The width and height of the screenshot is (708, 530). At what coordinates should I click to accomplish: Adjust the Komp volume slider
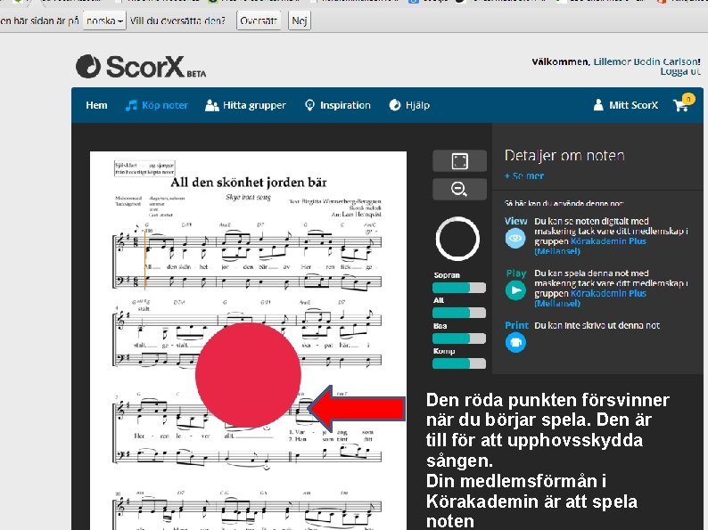tap(459, 363)
